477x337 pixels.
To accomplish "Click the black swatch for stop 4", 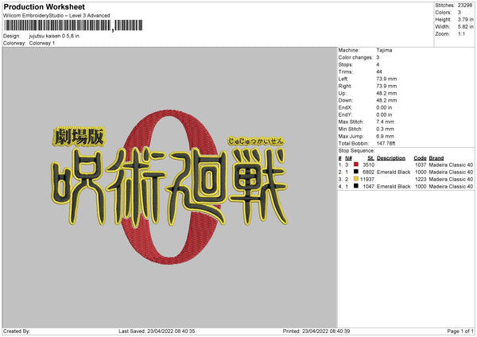I will click(356, 186).
